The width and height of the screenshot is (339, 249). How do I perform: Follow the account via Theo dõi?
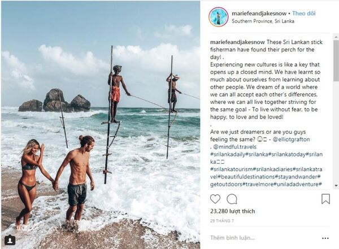click(305, 13)
